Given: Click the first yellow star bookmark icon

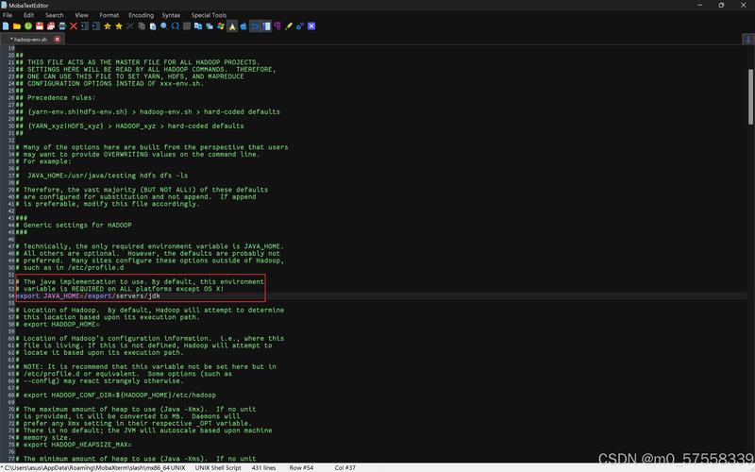Looking at the screenshot, I should [108, 26].
